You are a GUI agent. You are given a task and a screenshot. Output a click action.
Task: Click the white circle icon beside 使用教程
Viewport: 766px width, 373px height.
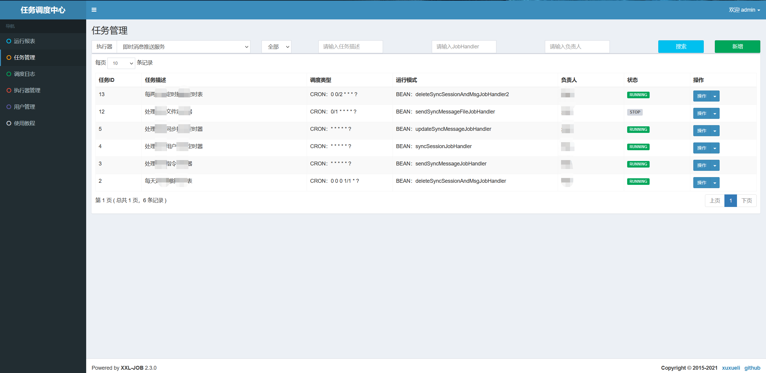point(9,123)
